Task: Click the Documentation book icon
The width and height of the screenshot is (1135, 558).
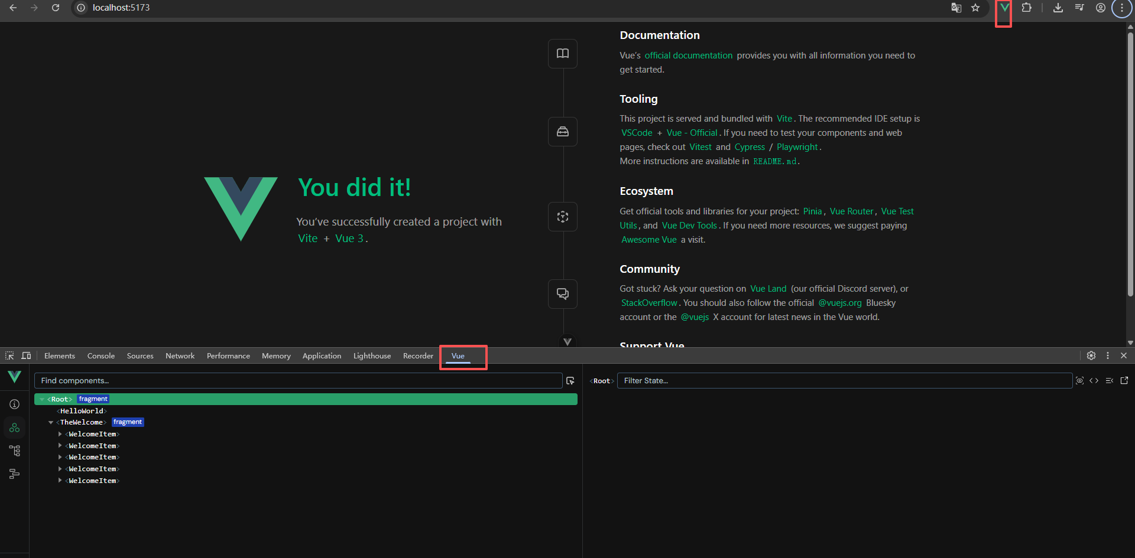Action: tap(563, 54)
